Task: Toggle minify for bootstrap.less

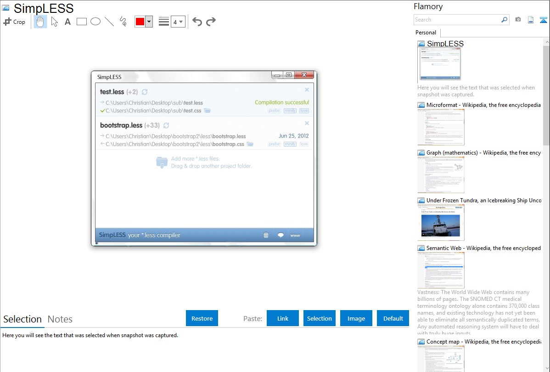Action: [x=290, y=144]
